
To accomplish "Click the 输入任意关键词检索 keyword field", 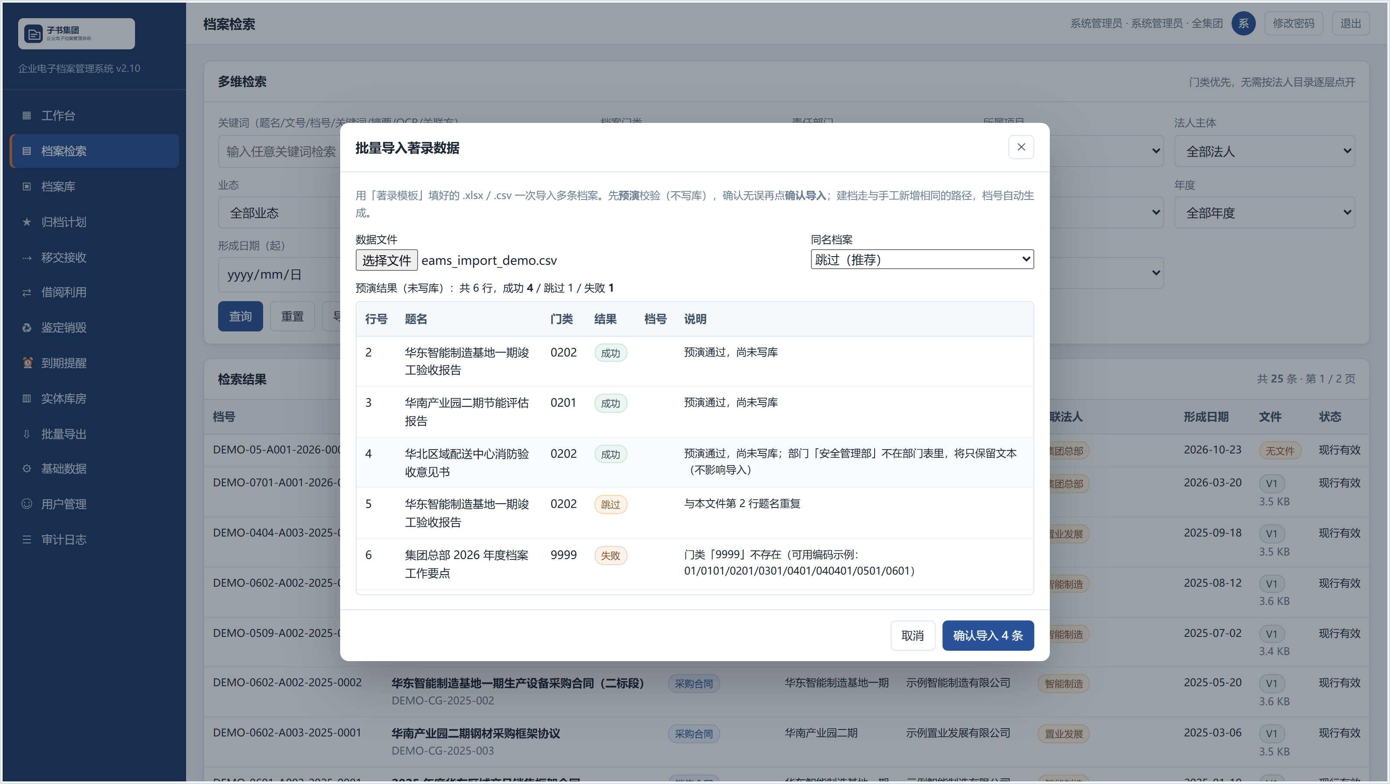I will click(x=279, y=151).
